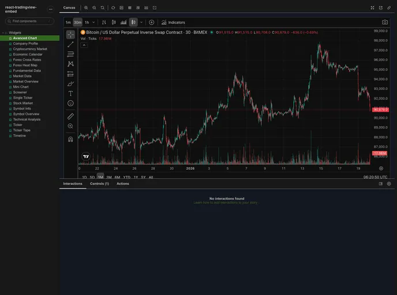
Task: Open the price axis settings gear
Action: [x=381, y=168]
